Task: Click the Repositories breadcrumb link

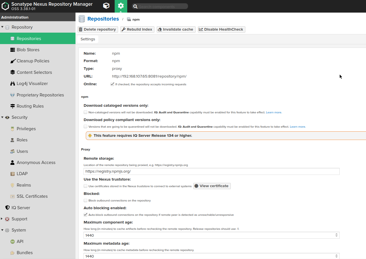Action: click(x=103, y=19)
